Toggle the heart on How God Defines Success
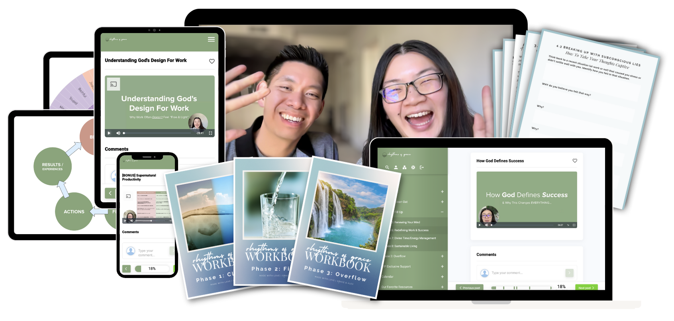Screen dimensions: 674x321 point(575,161)
